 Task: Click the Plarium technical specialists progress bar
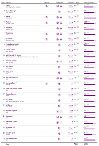pos(90,24)
